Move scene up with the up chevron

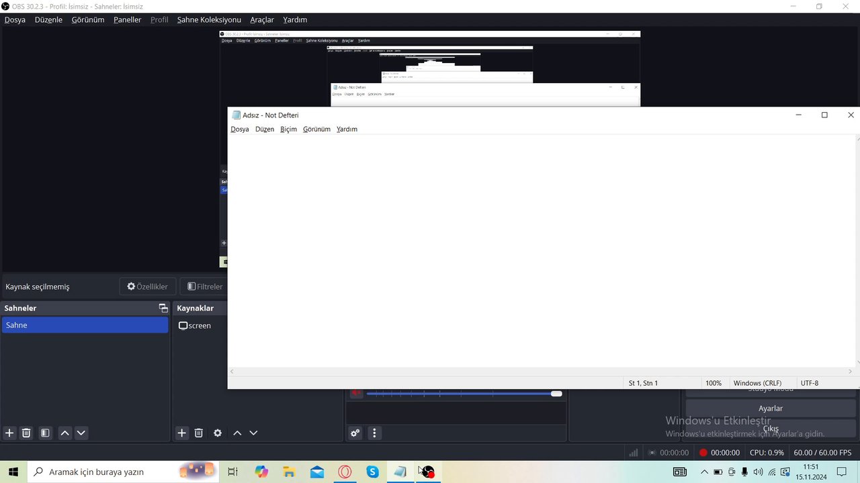coord(64,433)
